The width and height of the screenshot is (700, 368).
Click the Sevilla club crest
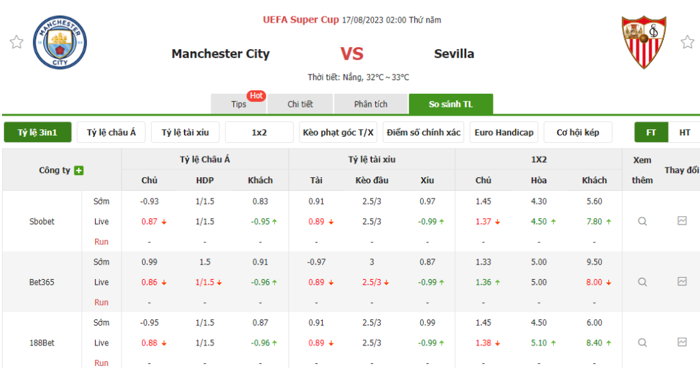643,42
